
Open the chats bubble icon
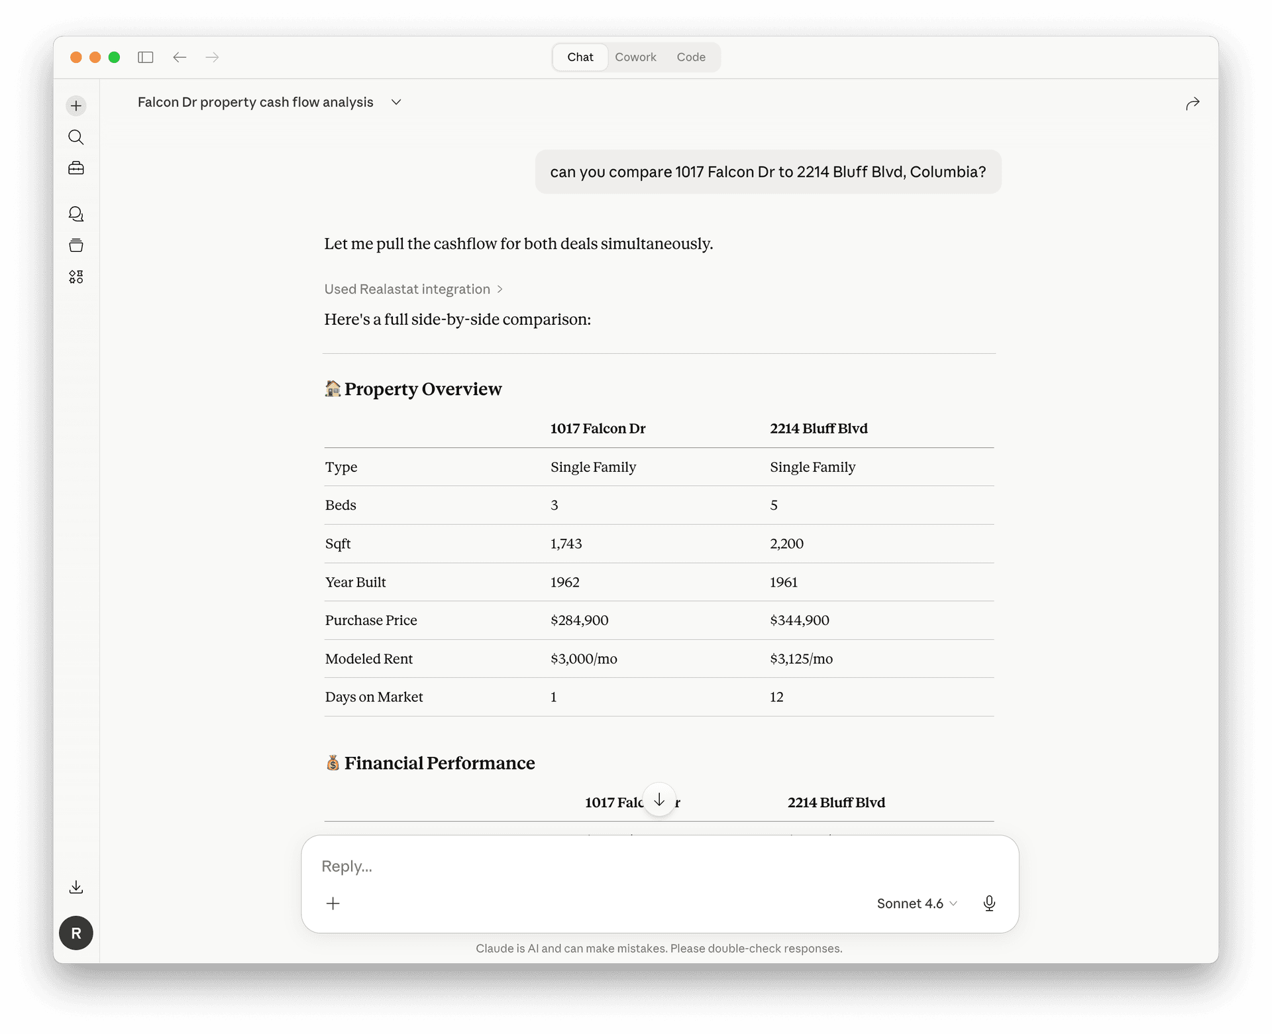[76, 214]
